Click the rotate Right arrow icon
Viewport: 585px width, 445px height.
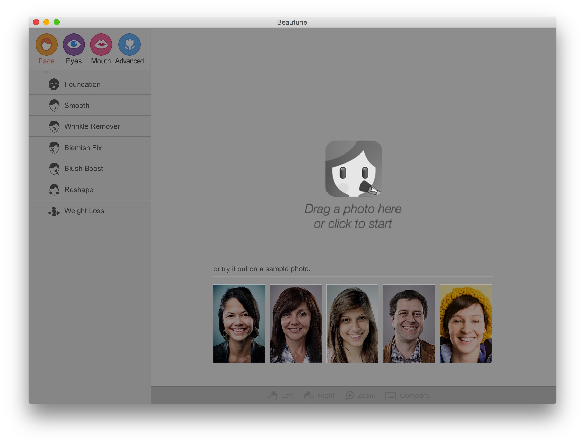[x=309, y=395]
